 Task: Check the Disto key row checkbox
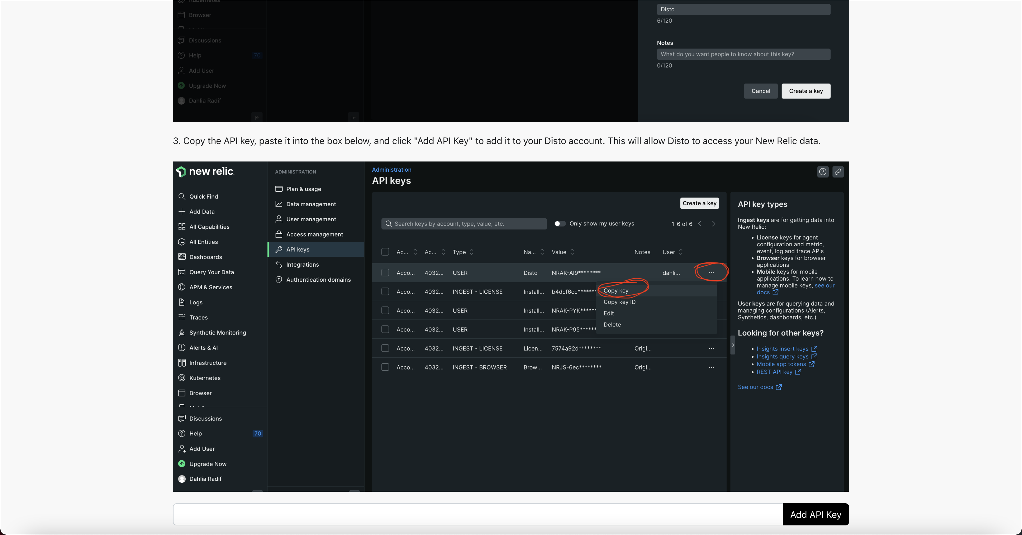pyautogui.click(x=385, y=273)
